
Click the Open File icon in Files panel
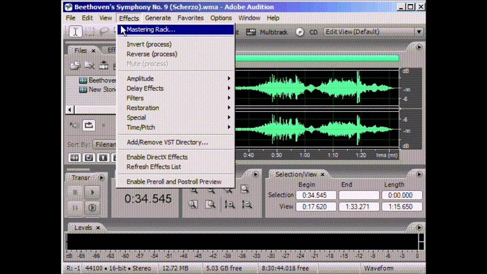(x=75, y=65)
